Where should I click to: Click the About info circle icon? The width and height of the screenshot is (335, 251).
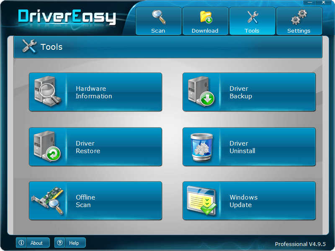tap(21, 243)
